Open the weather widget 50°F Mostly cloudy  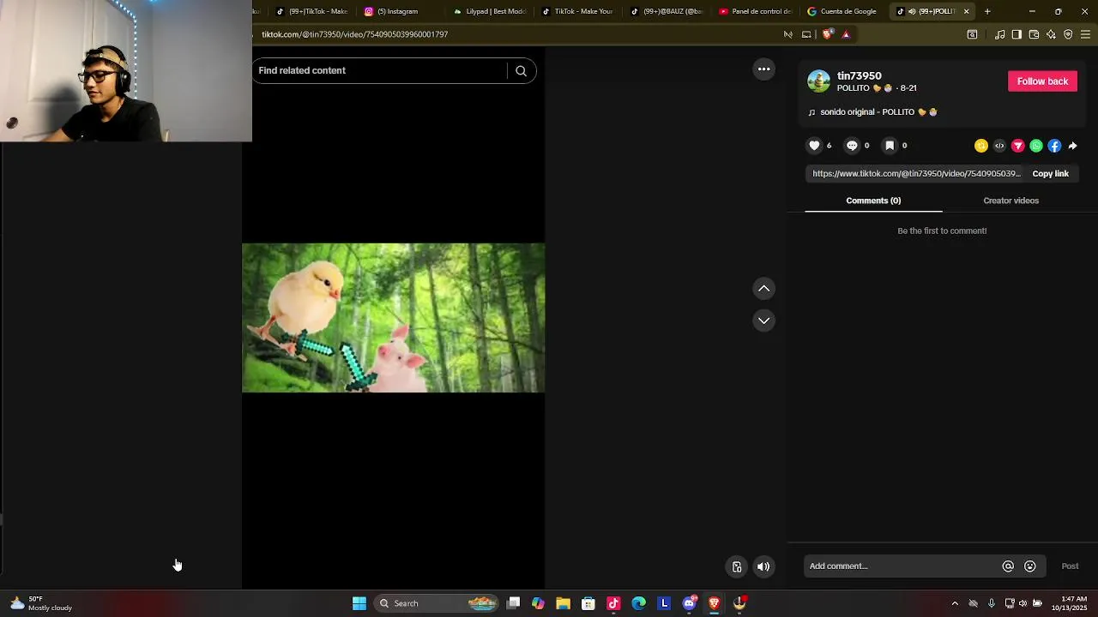click(x=40, y=603)
